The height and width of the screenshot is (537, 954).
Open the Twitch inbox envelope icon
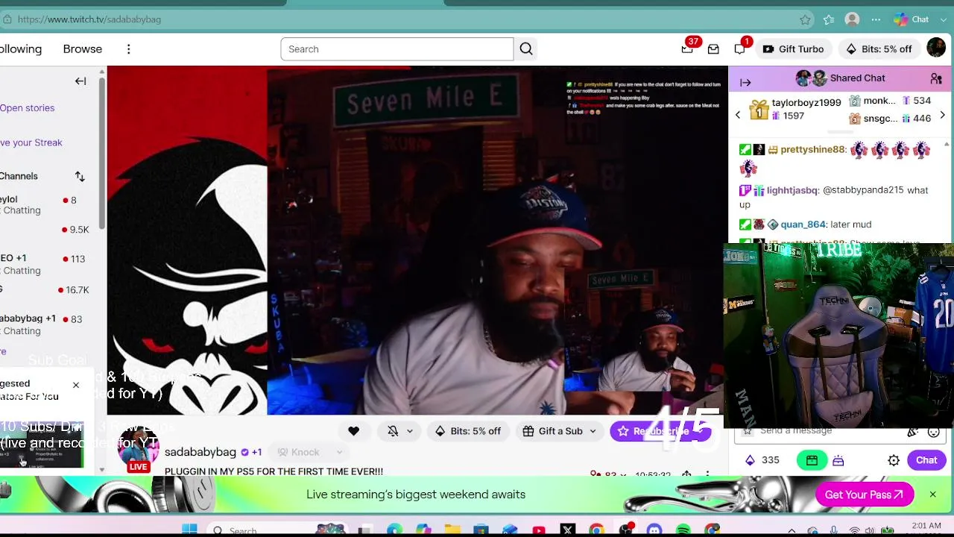pos(713,49)
